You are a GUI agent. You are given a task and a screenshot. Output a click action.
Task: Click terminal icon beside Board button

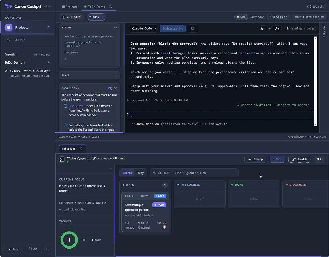click(63, 17)
